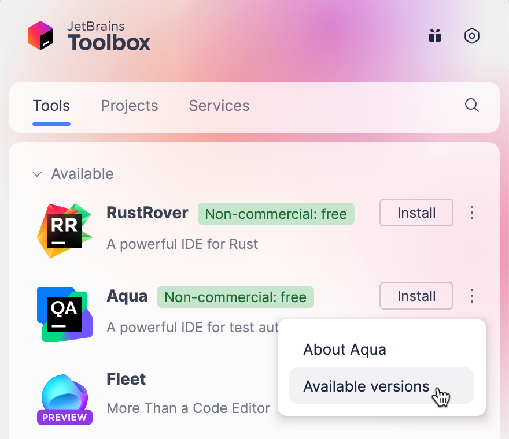Click the RustRover product name

pos(147,213)
